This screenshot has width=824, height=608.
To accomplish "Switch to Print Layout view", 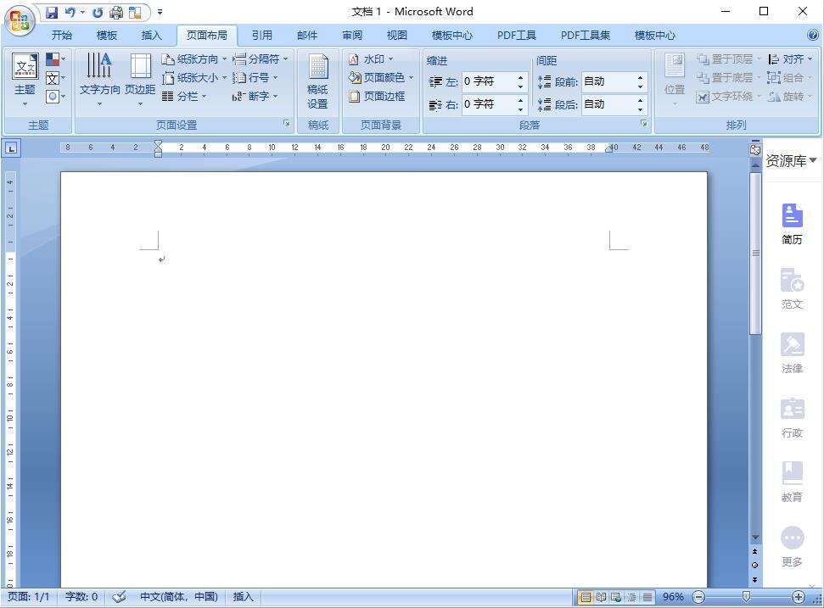I will 586,597.
